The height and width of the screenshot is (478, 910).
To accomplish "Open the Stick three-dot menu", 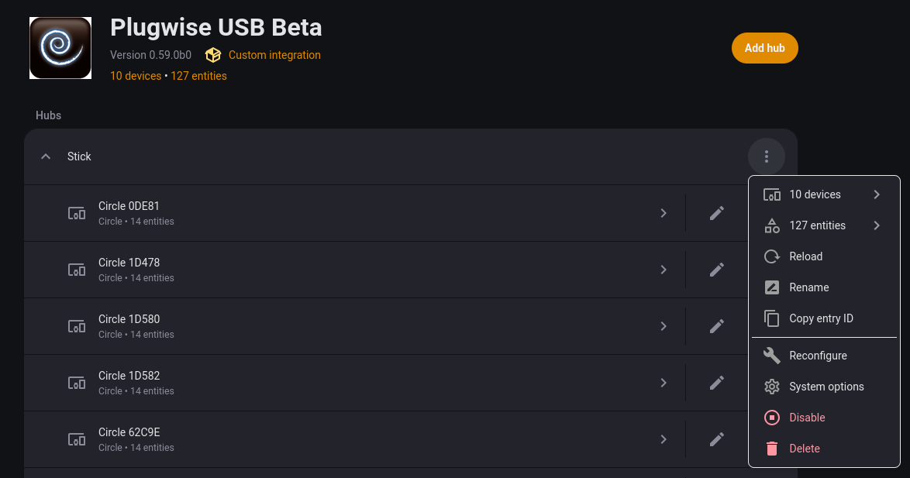I will coord(766,156).
